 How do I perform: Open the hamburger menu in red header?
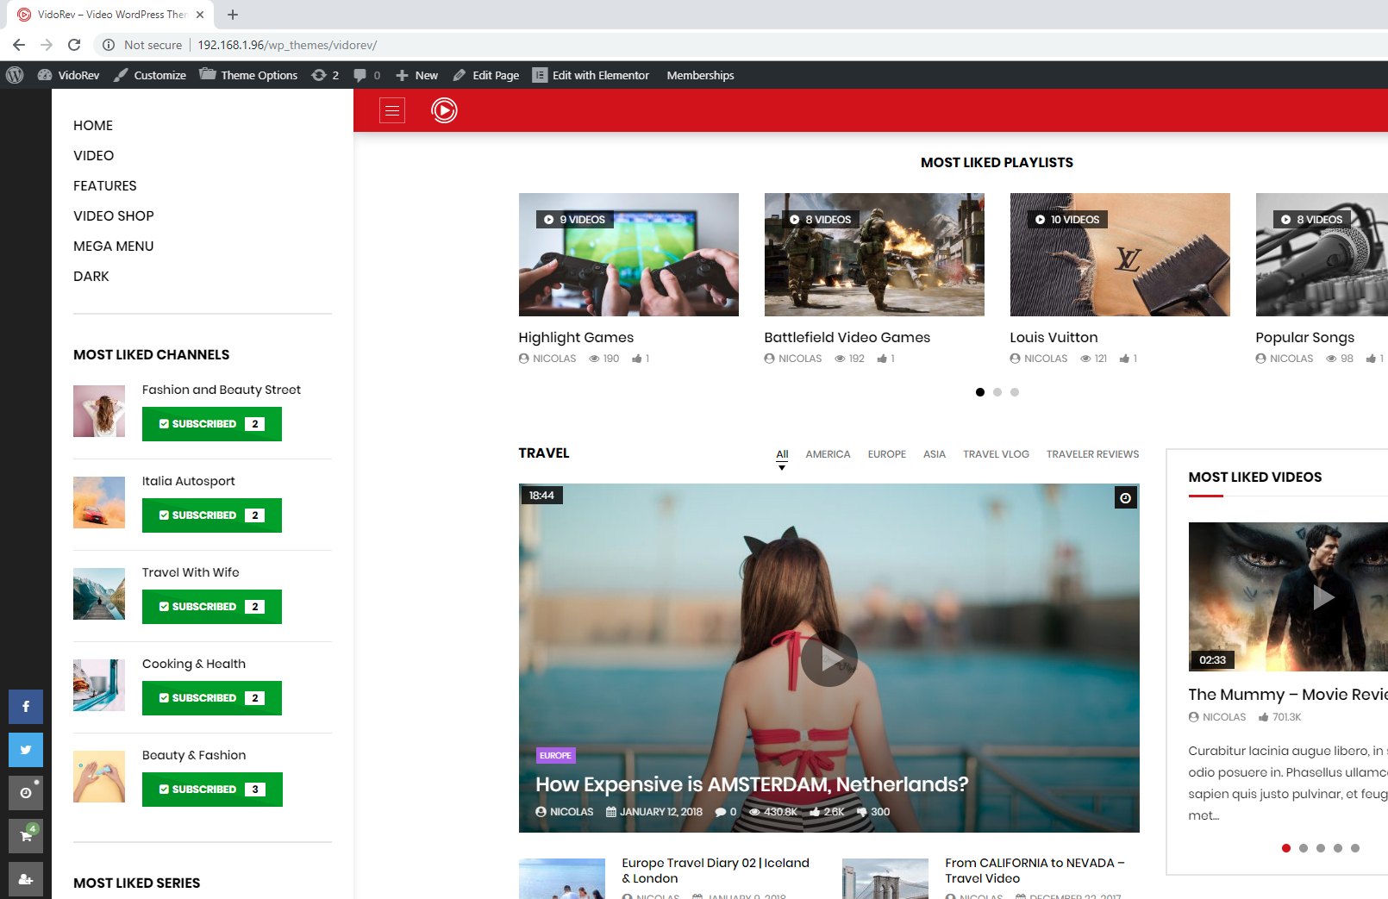pos(392,110)
